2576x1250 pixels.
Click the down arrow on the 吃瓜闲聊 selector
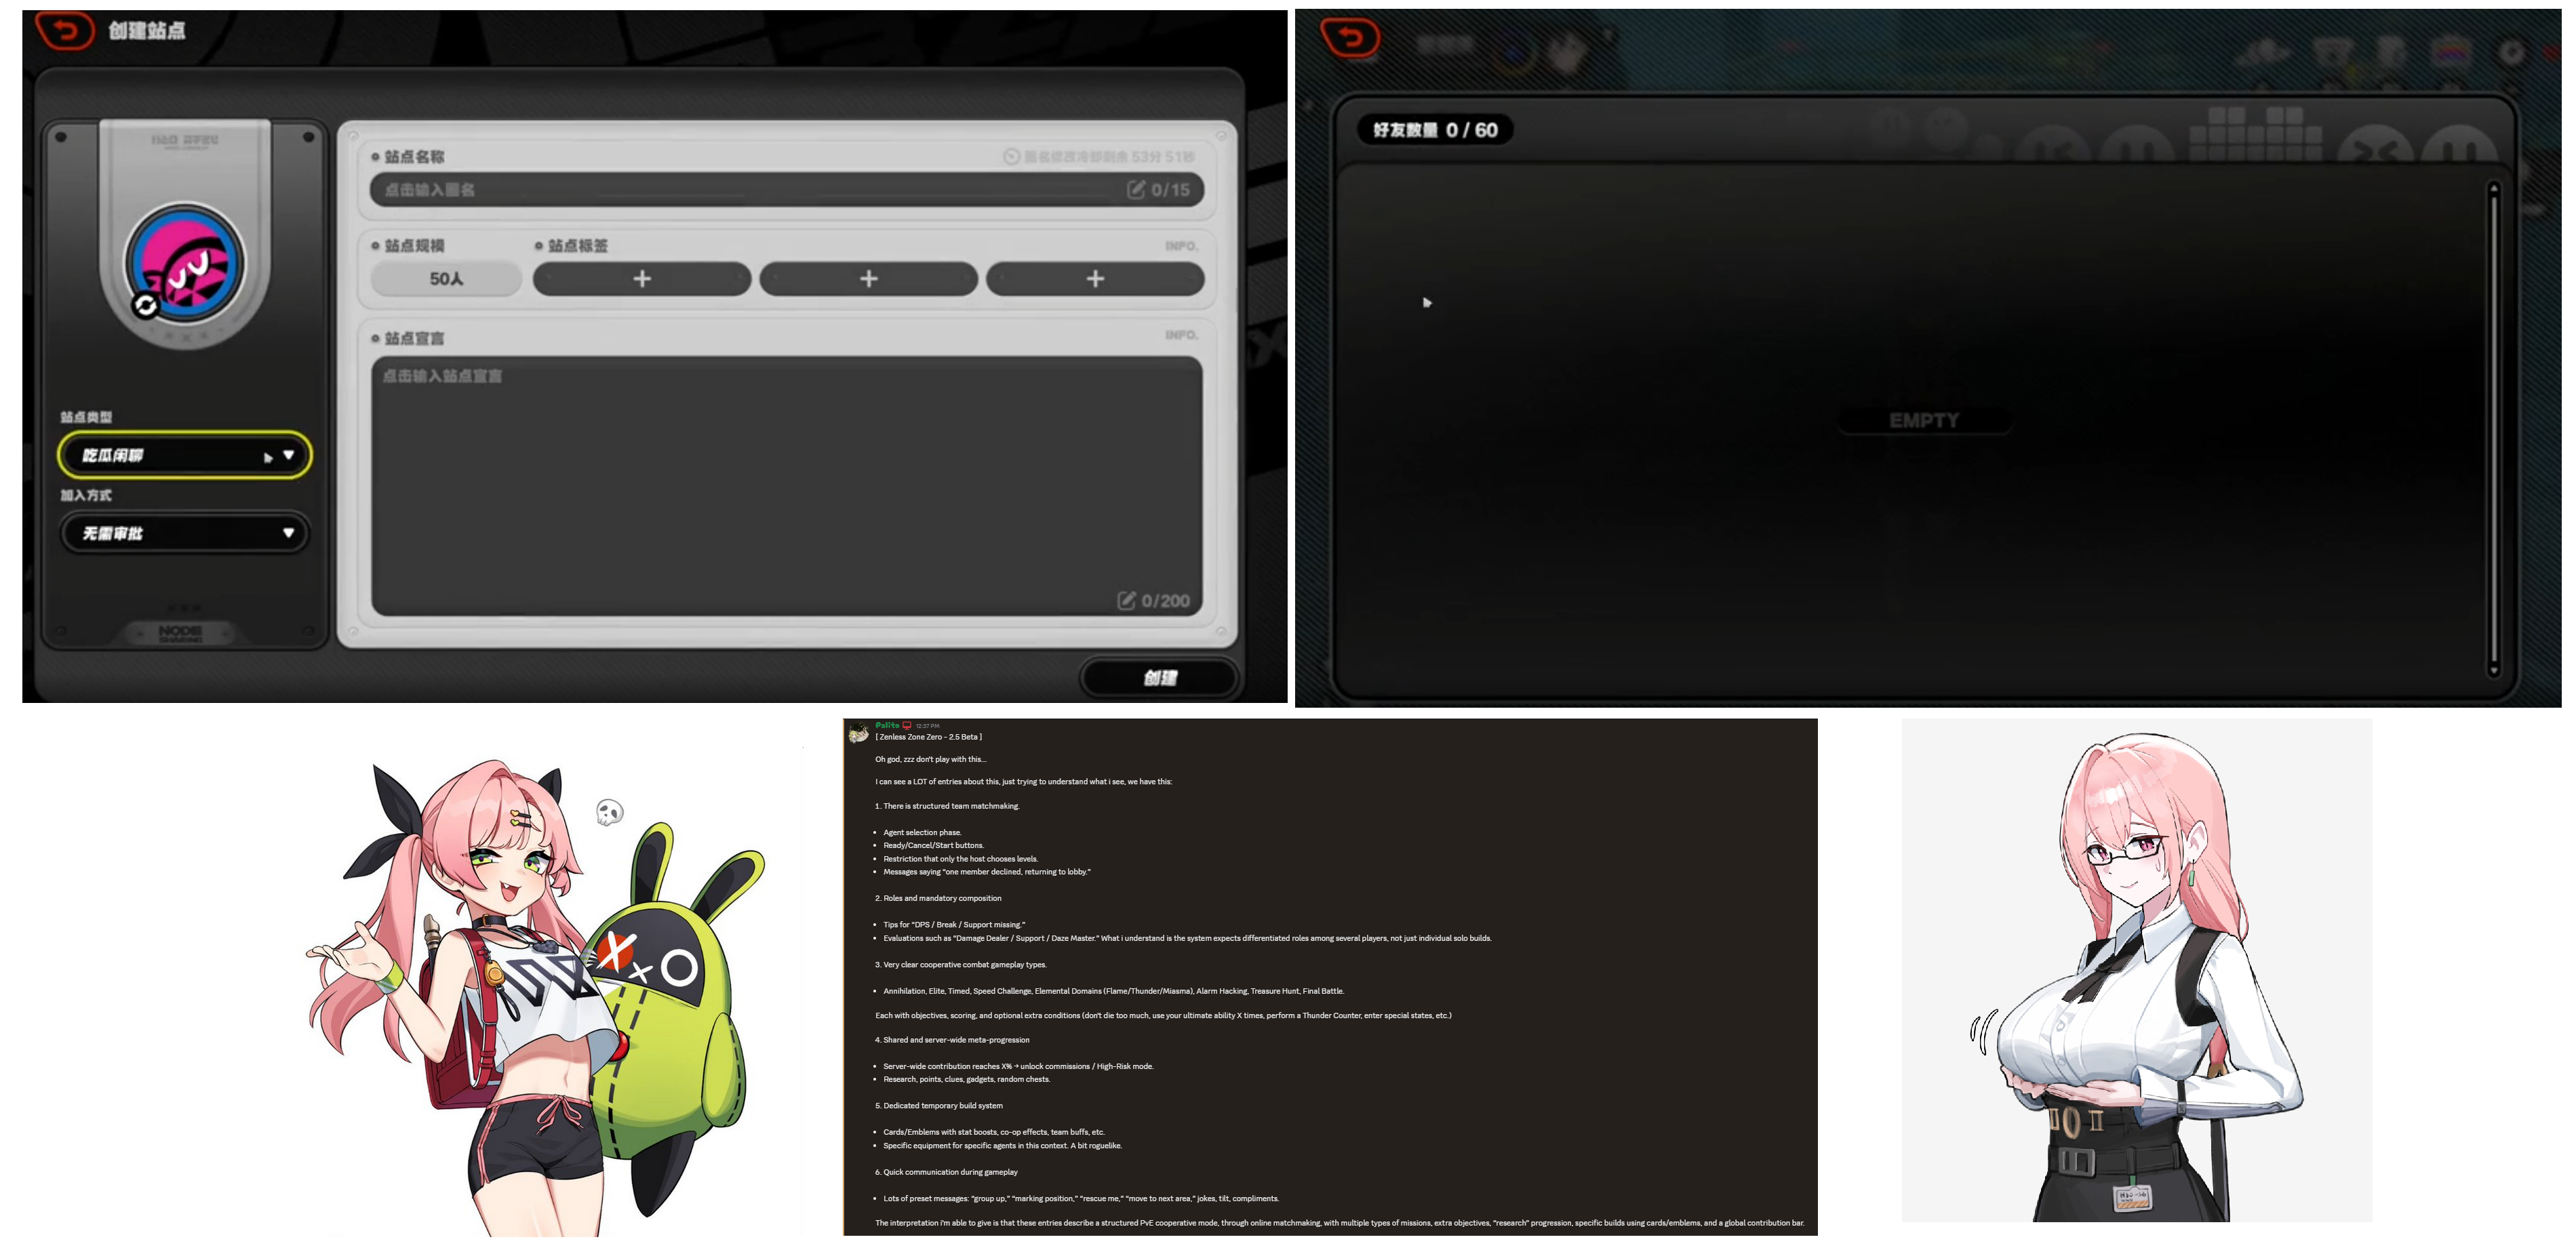coord(289,455)
